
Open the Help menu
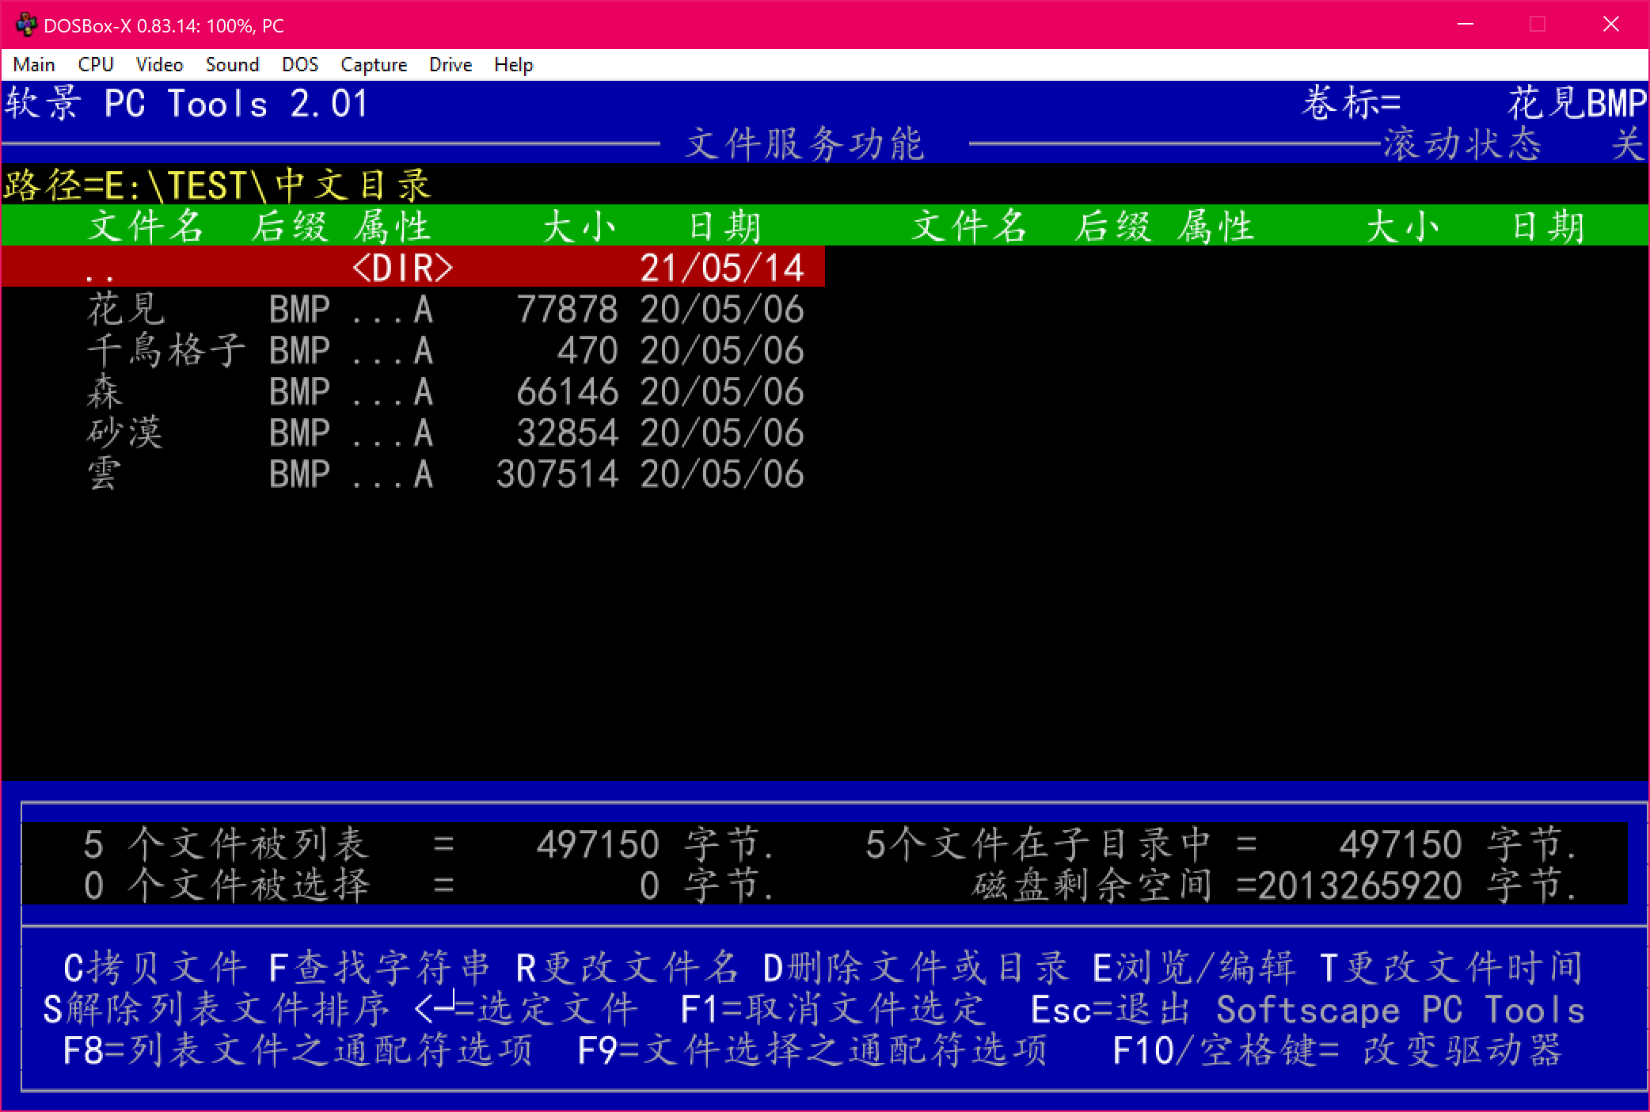pyautogui.click(x=513, y=65)
